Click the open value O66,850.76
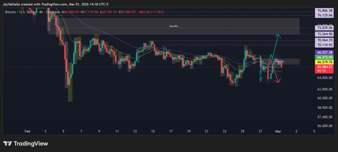338x152 pixels. pyautogui.click(x=70, y=12)
